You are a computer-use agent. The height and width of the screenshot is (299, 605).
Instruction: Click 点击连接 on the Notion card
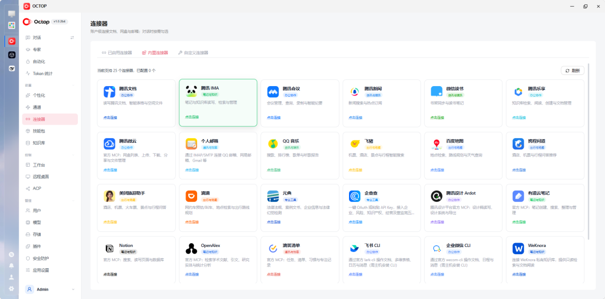(x=110, y=275)
